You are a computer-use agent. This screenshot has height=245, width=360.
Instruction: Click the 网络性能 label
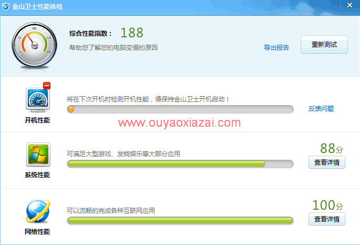(37, 232)
